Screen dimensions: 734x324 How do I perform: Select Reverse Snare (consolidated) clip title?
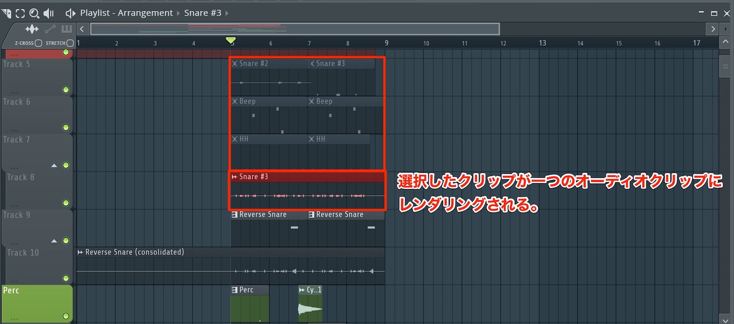(x=134, y=252)
